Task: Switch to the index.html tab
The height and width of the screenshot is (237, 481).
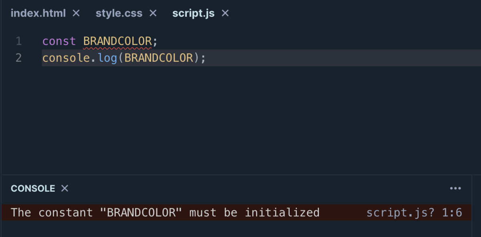Action: point(38,13)
